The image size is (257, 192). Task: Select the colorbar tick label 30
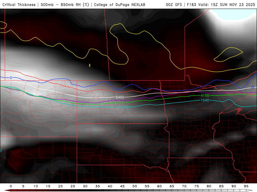pyautogui.click(x=85, y=186)
